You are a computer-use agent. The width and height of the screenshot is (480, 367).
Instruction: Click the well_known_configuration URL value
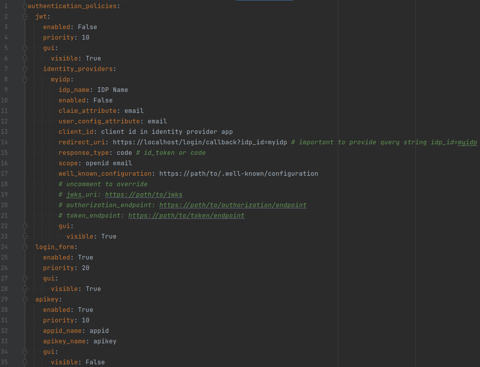[238, 174]
